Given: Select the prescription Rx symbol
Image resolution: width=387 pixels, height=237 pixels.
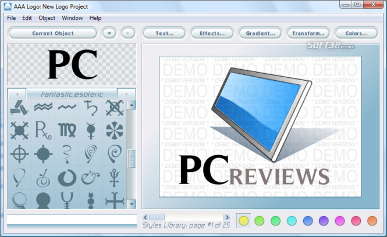Looking at the screenshot, I should (x=43, y=130).
